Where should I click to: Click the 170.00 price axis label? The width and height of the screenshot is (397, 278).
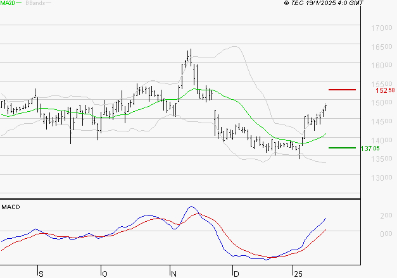click(x=382, y=28)
